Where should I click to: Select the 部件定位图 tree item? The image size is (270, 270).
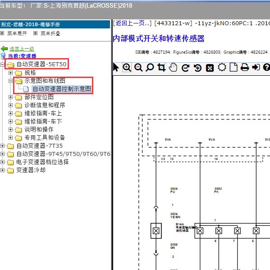(39, 97)
